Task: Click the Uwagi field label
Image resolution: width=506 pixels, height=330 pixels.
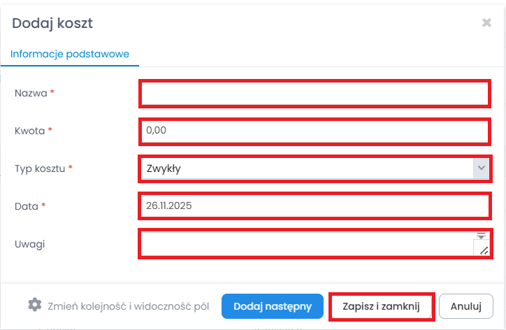Action: tap(29, 244)
